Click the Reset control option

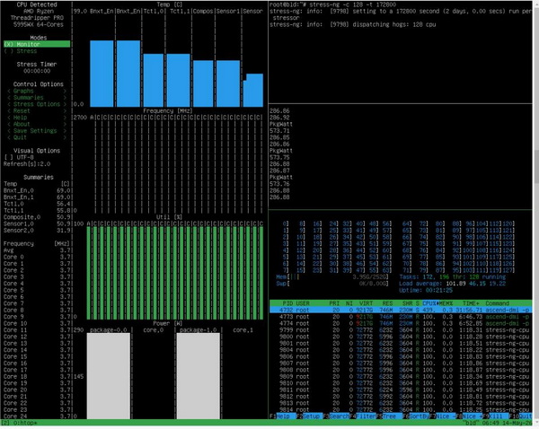[x=37, y=111]
